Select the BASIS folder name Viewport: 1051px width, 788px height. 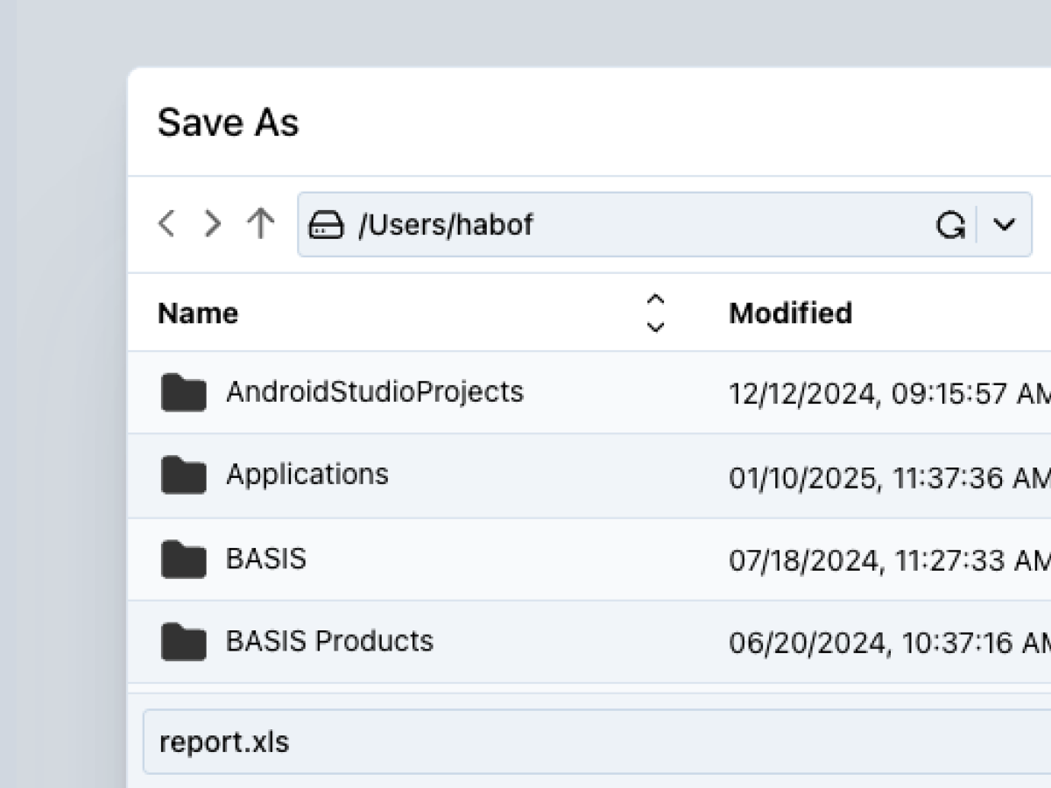tap(266, 559)
